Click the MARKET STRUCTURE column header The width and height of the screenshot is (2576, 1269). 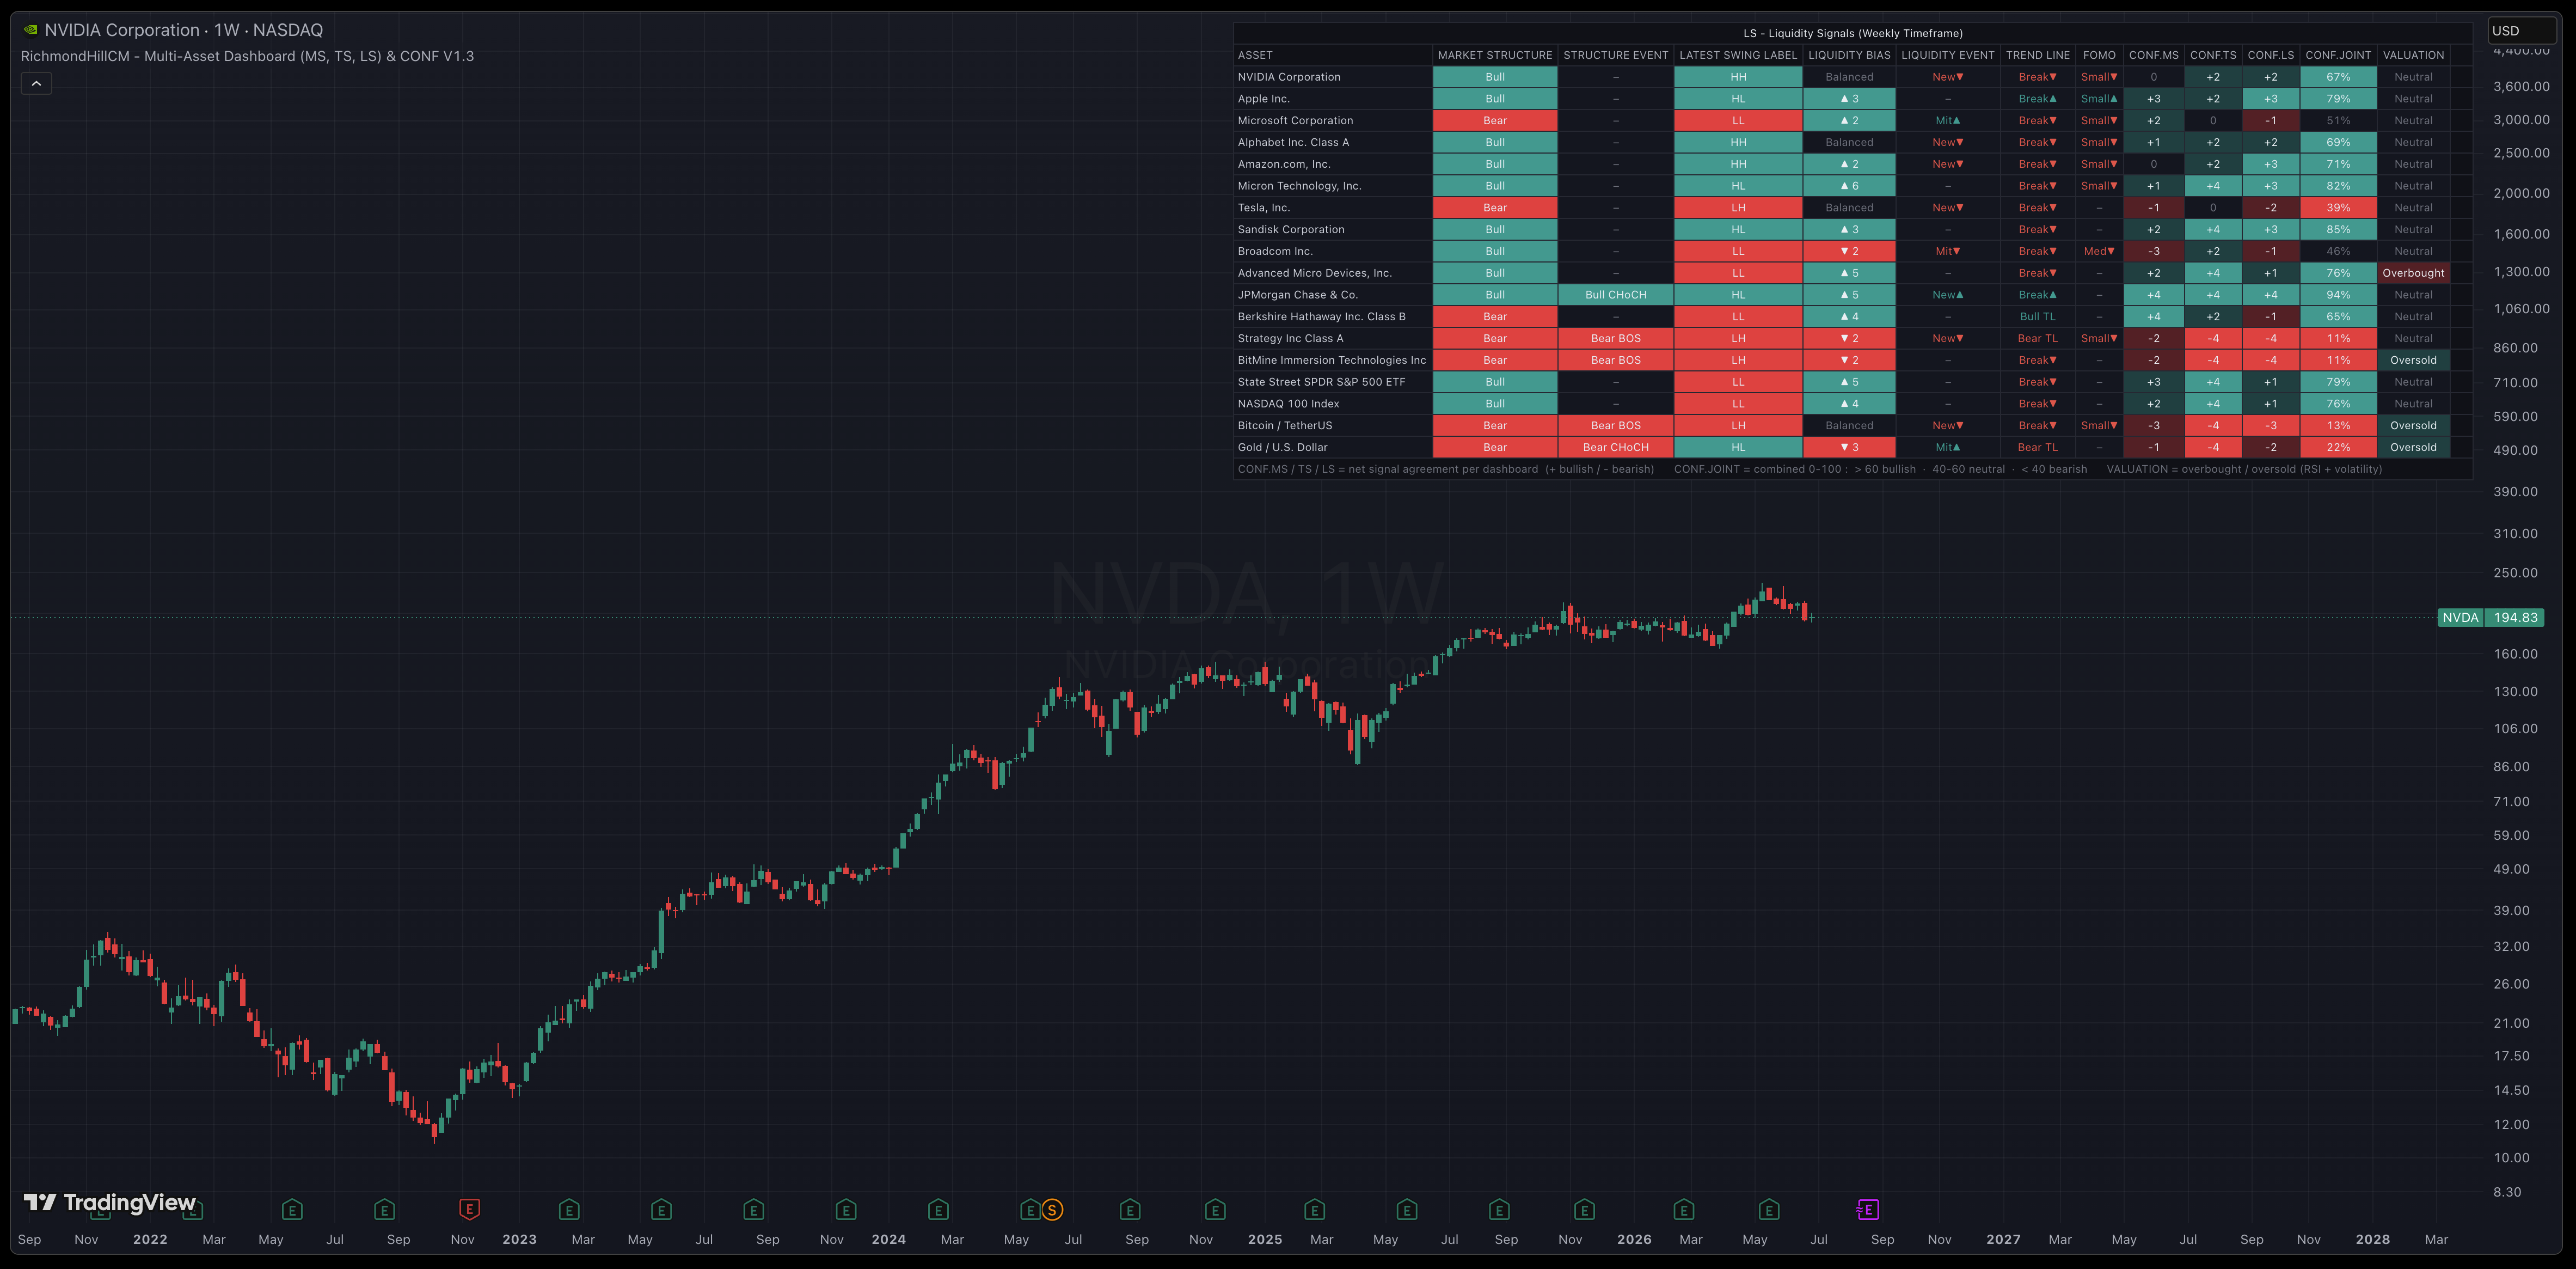(x=1495, y=55)
